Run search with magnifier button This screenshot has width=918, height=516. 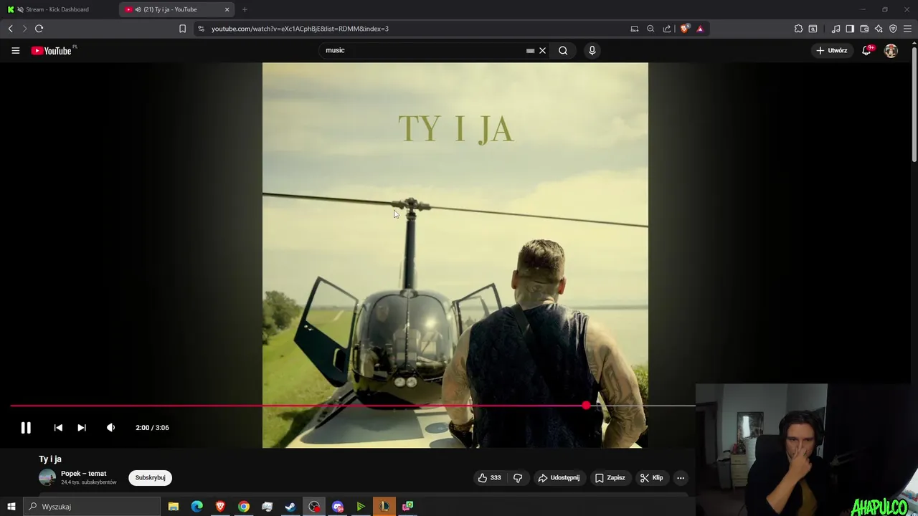point(563,51)
